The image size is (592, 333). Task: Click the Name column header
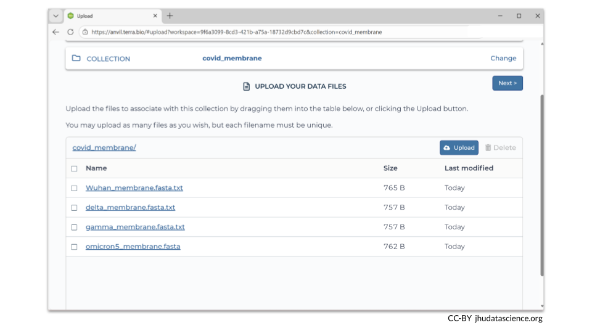[96, 168]
